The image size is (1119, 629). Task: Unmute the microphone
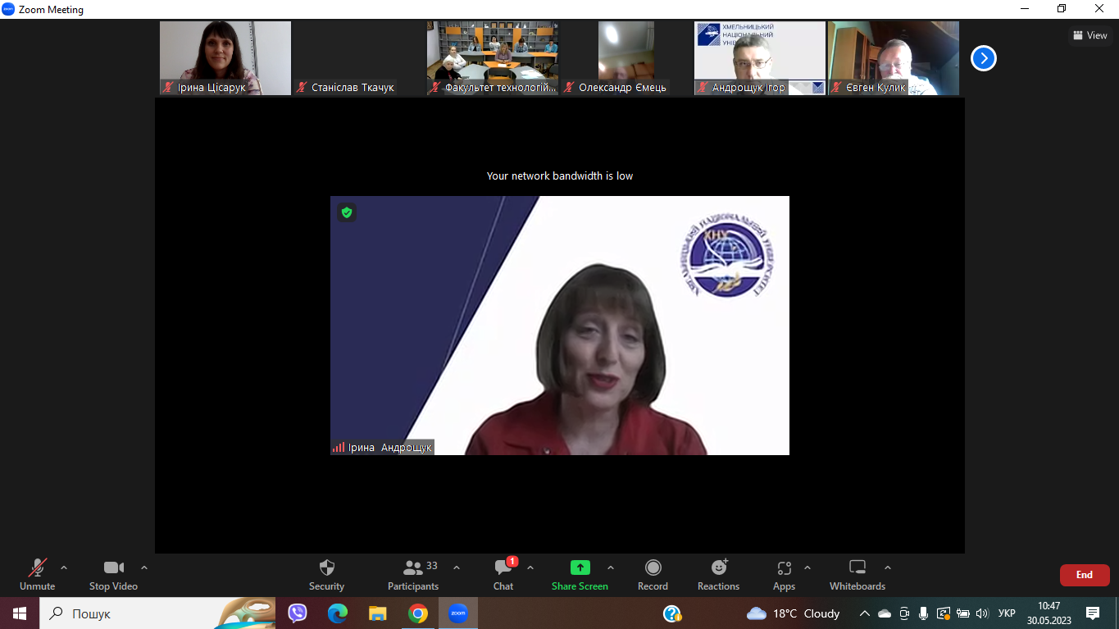(37, 568)
